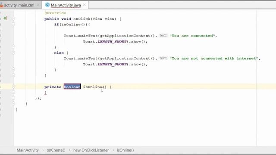Collapse the if(isOnline()) block fold marker
Screen dimensions: 276x155
(13, 25)
